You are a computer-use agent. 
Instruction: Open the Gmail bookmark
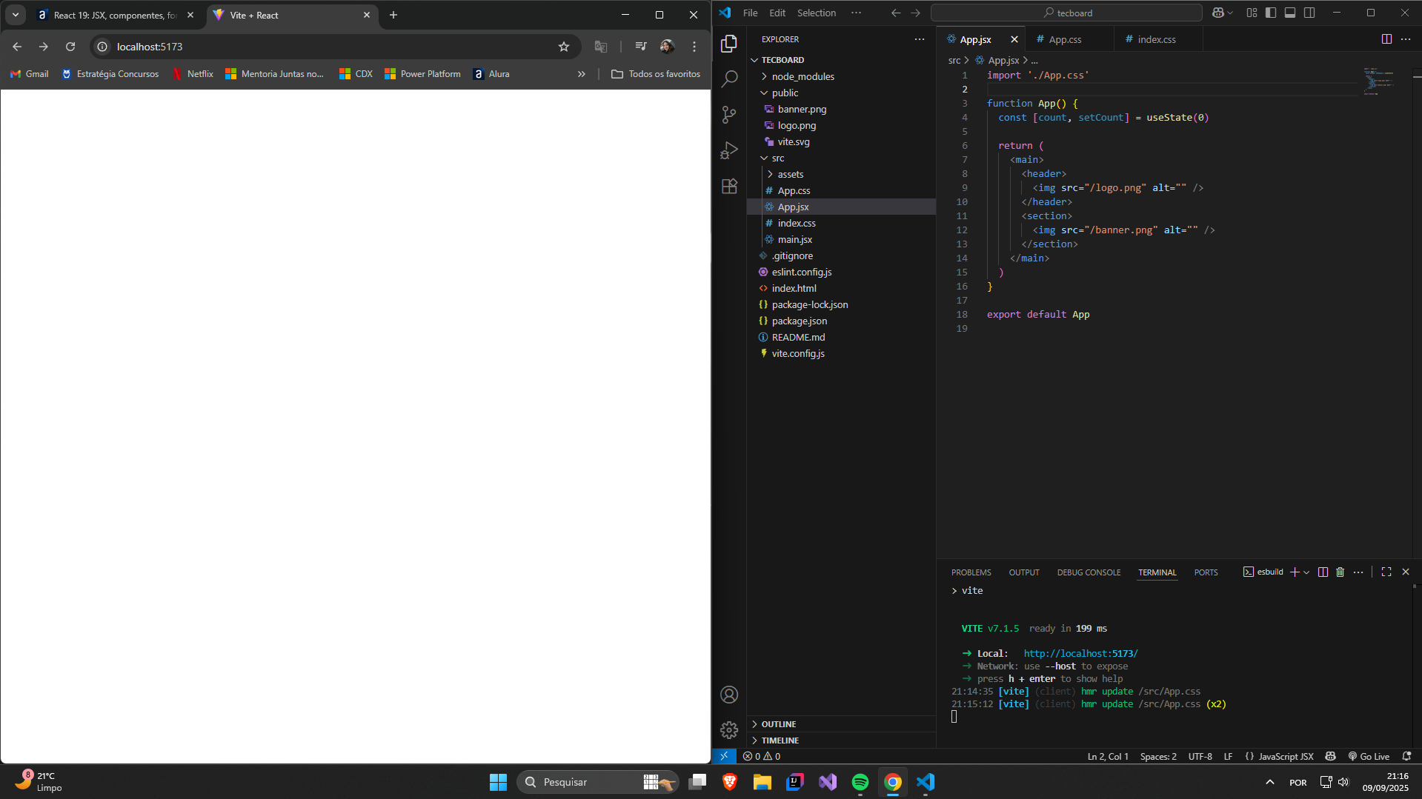pos(30,74)
